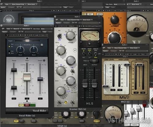Click the Vocal sensitivity knob in Vocal Rider
Screen dimensions: 153x127
coord(20,50)
